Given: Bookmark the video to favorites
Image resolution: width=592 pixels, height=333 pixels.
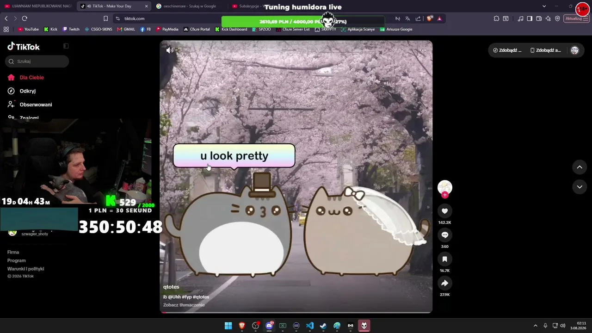Looking at the screenshot, I should (444, 259).
